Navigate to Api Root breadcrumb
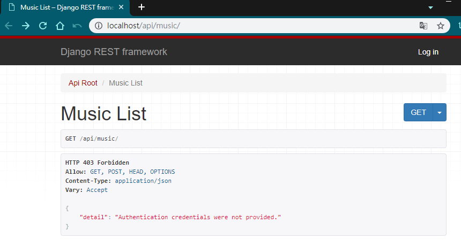Screen dimensions: 461x247 (83, 83)
